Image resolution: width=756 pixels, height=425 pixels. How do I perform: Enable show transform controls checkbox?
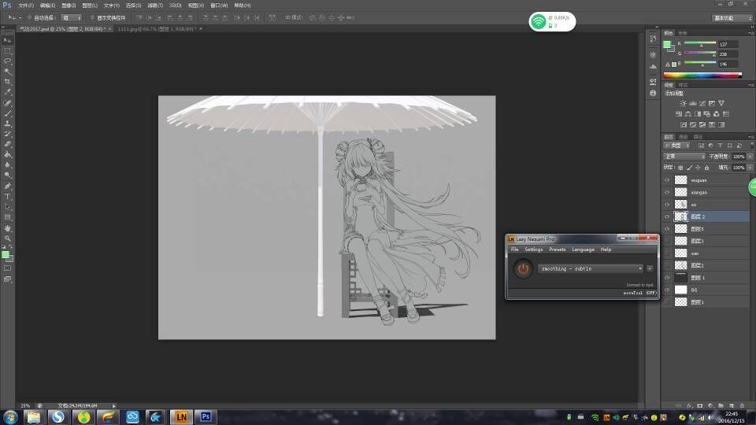(x=93, y=17)
